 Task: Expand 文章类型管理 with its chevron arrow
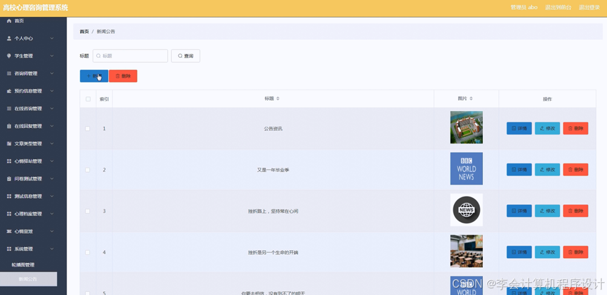(x=52, y=144)
